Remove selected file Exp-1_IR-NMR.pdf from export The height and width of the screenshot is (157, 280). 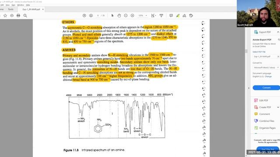[x=278, y=56]
